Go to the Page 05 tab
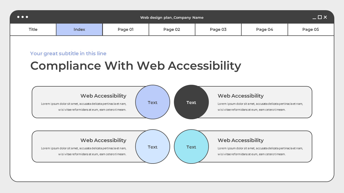 pos(311,29)
